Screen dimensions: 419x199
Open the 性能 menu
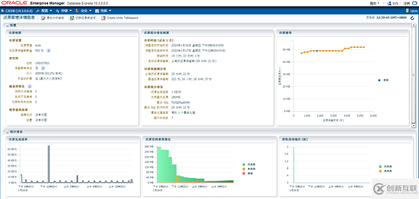click(x=103, y=11)
